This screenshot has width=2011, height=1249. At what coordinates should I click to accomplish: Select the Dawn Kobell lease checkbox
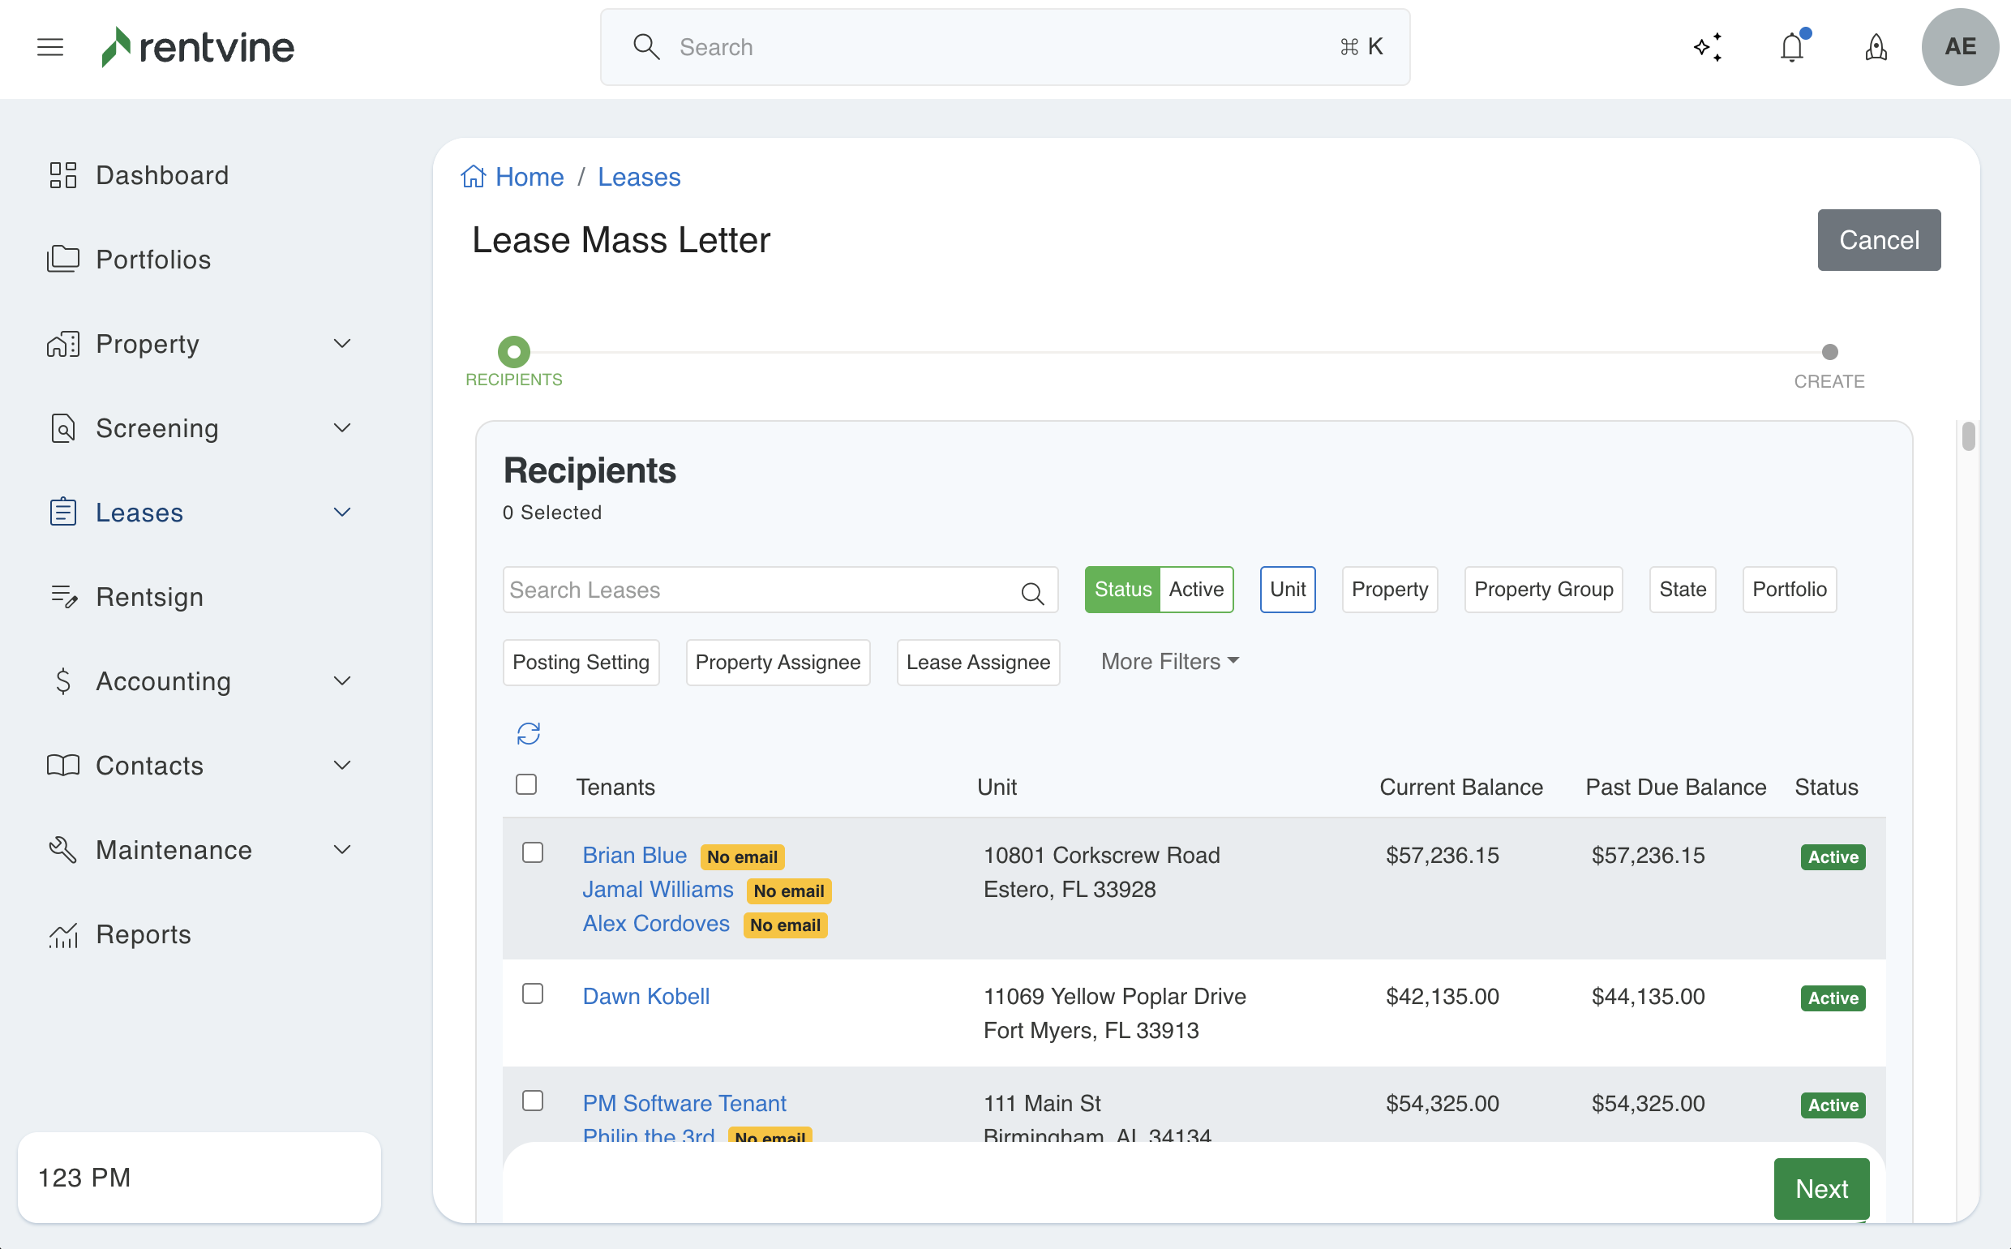pyautogui.click(x=533, y=993)
